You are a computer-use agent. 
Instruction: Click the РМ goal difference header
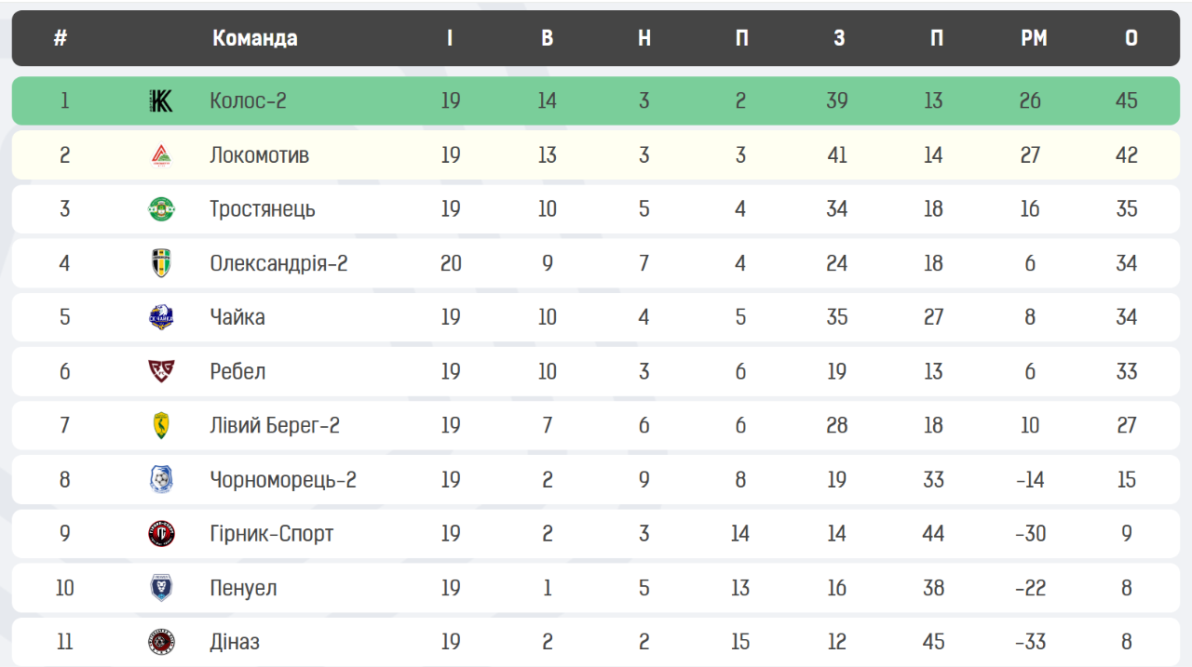click(1034, 38)
